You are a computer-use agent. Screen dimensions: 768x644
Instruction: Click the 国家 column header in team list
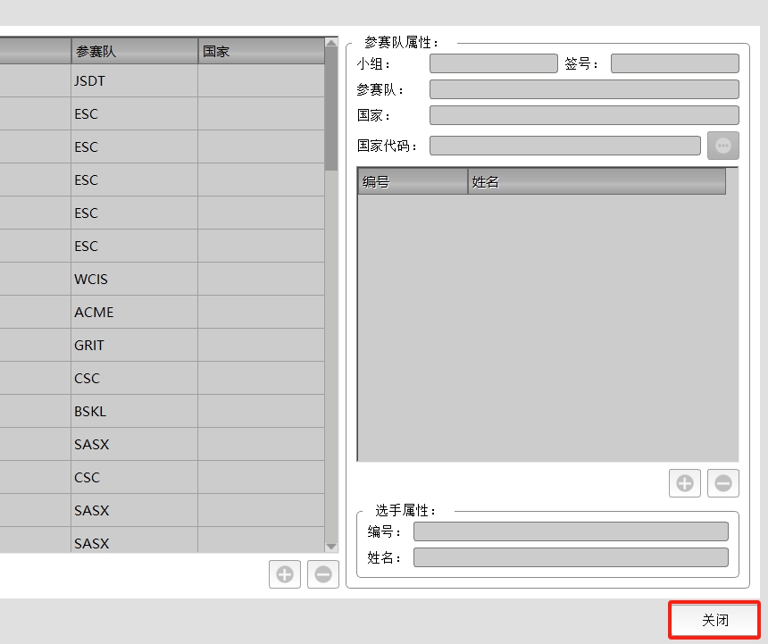coord(261,52)
